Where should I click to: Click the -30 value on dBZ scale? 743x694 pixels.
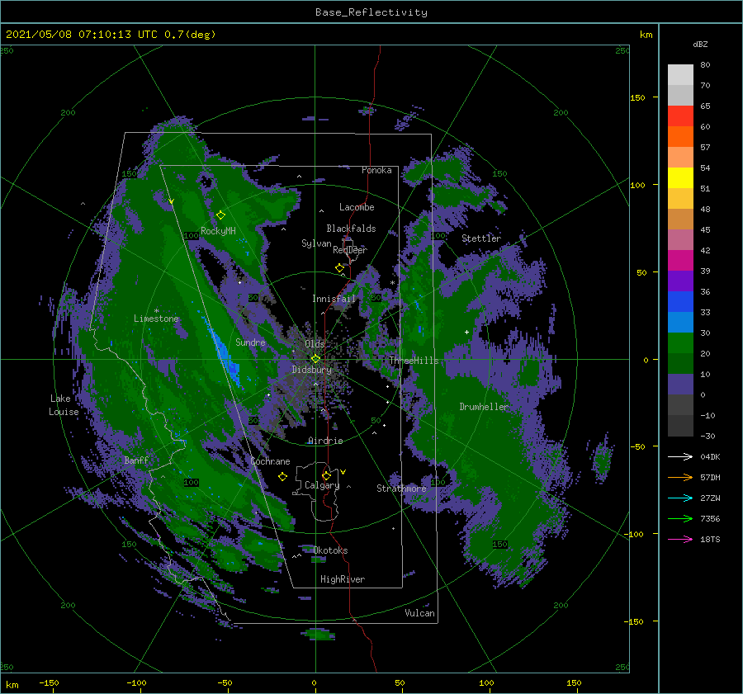[708, 436]
